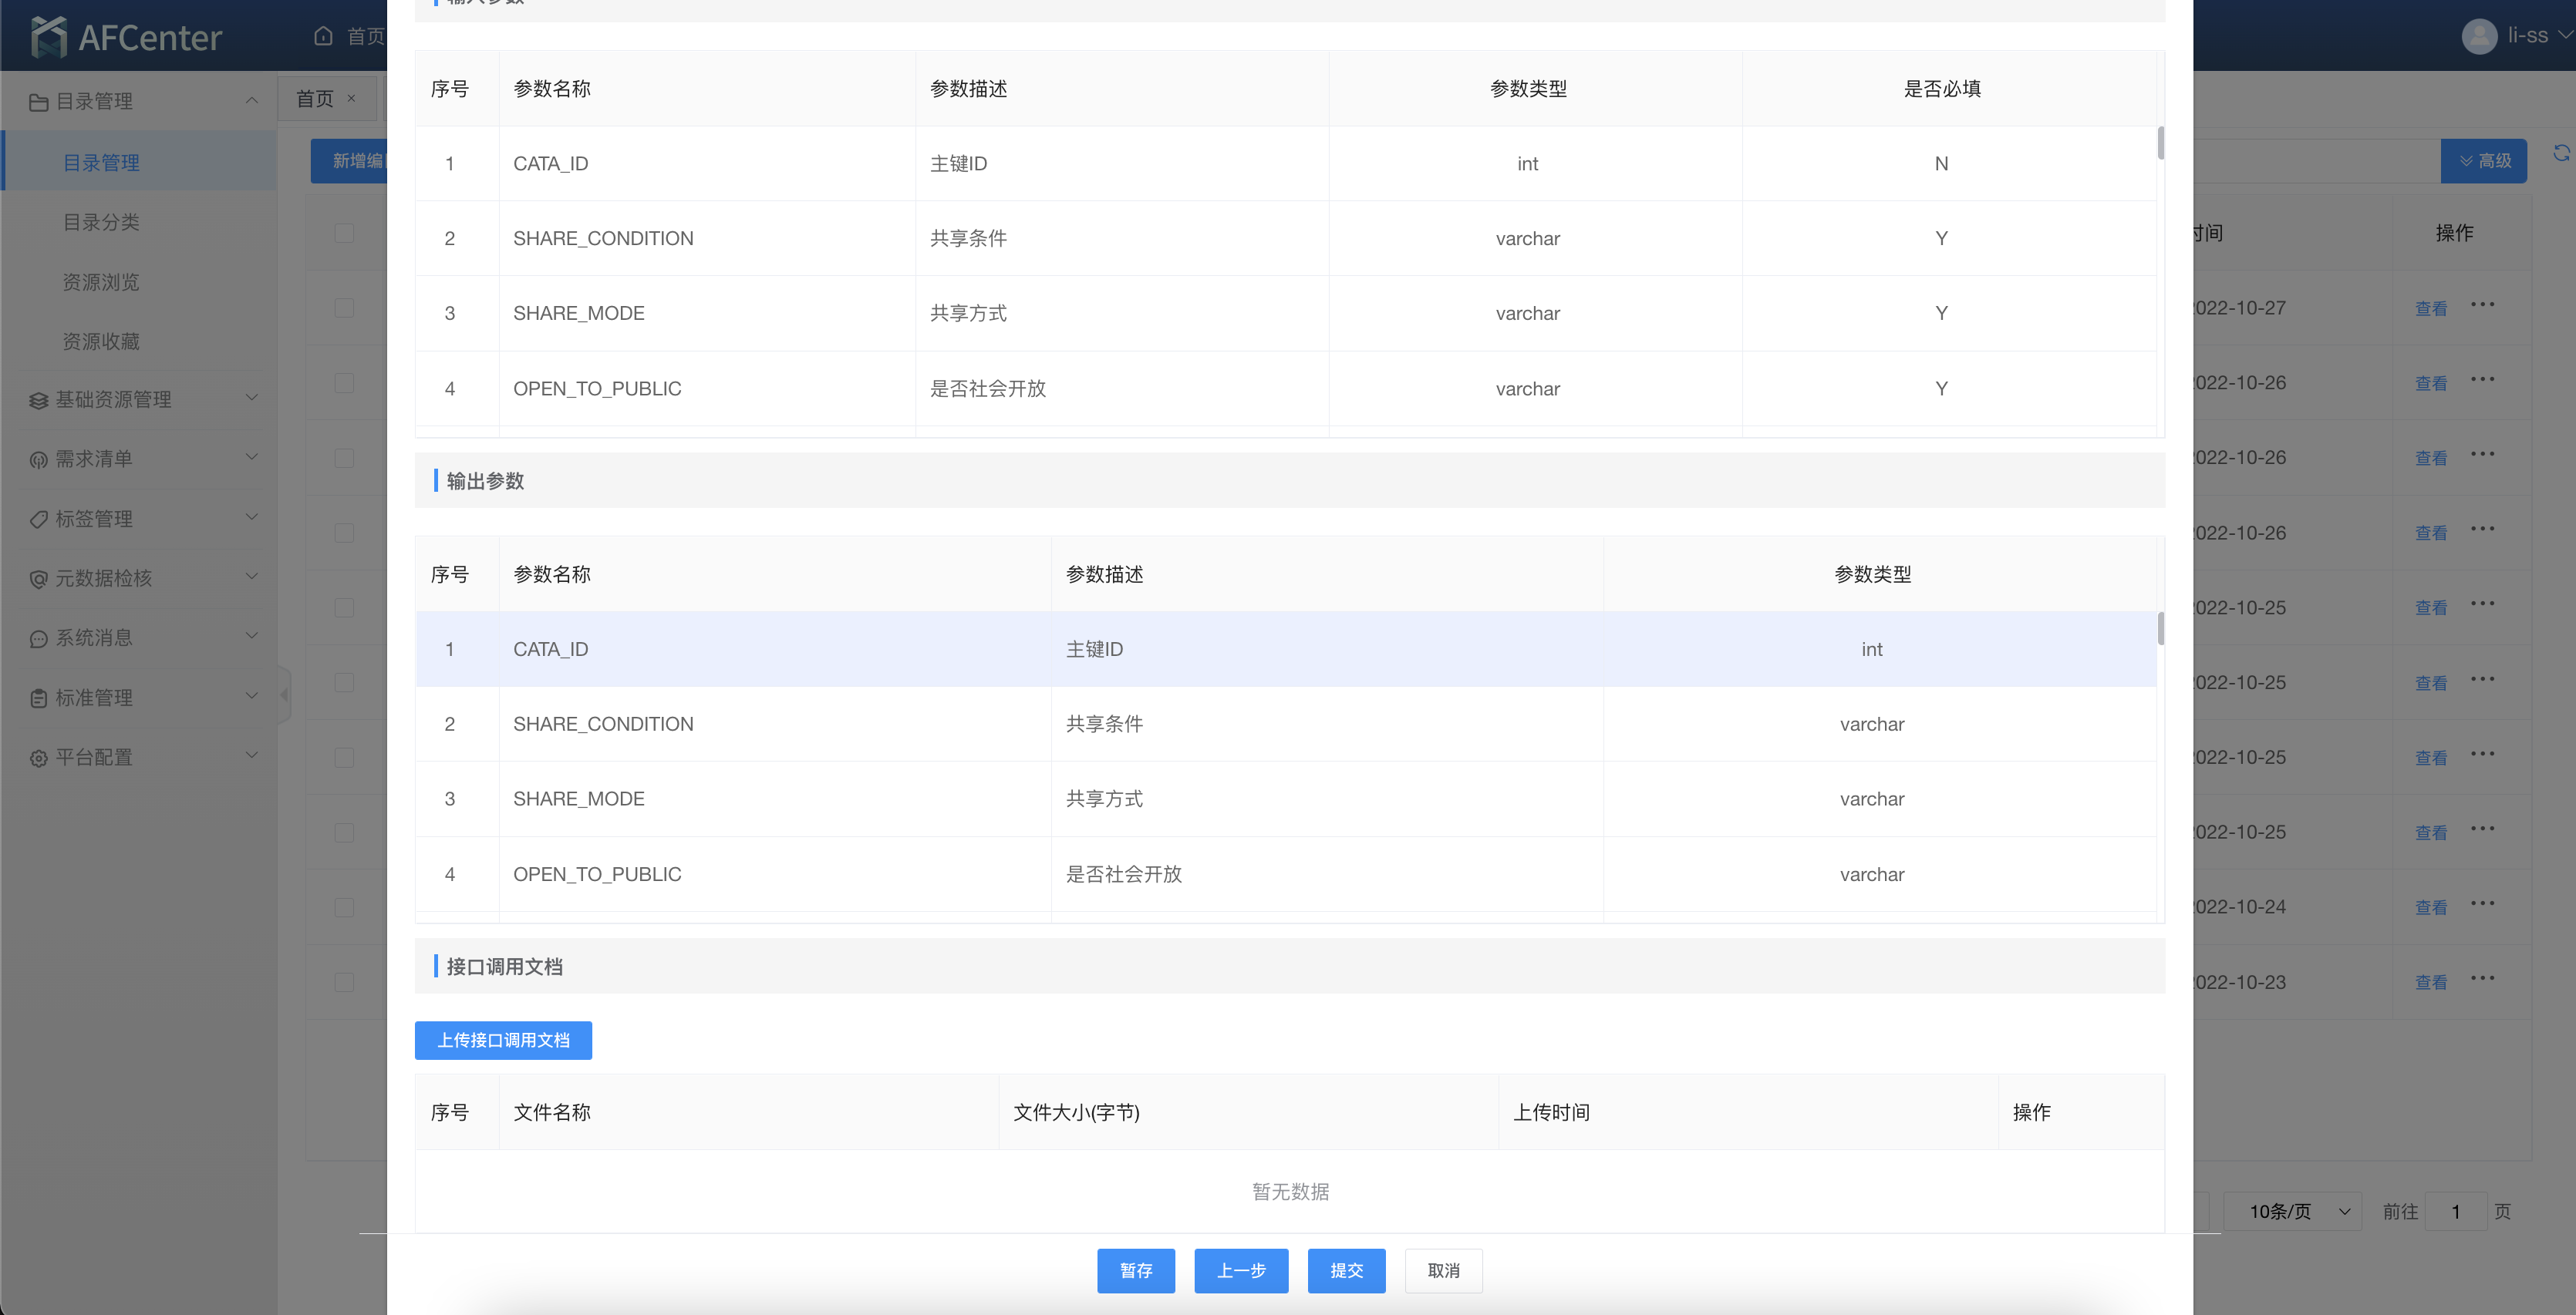2576x1315 pixels.
Task: Toggle the table header select-all checkbox
Action: click(344, 233)
